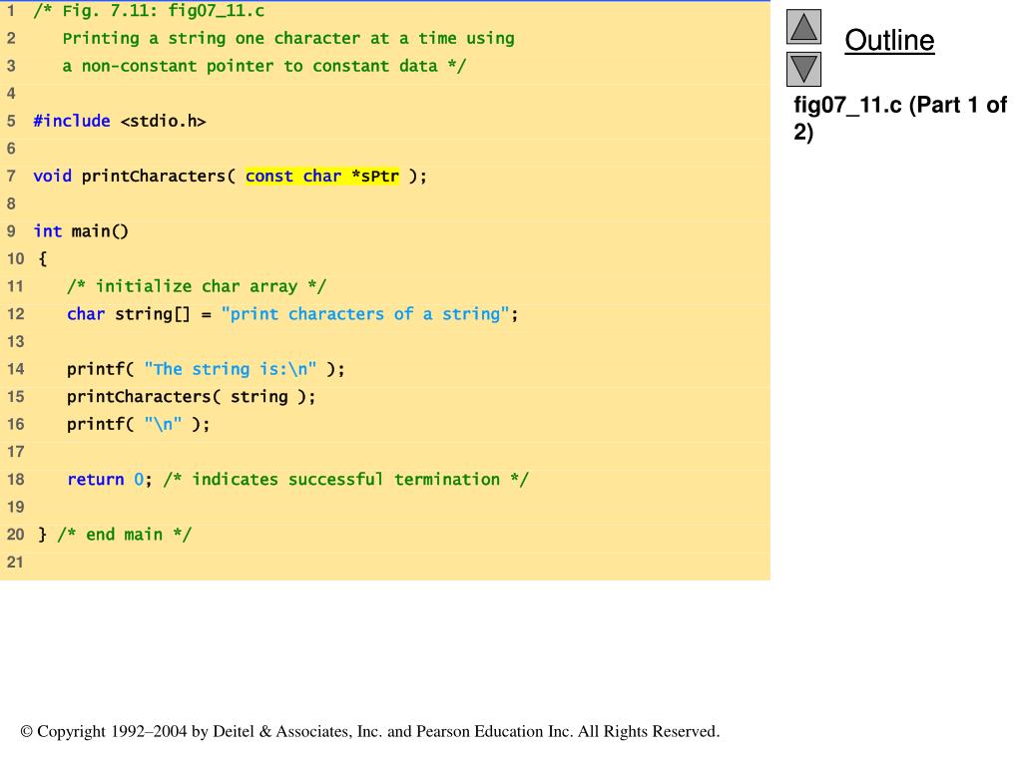Click the copyright notice text
Image resolution: width=1022 pixels, height=766 pixels.
[370, 731]
